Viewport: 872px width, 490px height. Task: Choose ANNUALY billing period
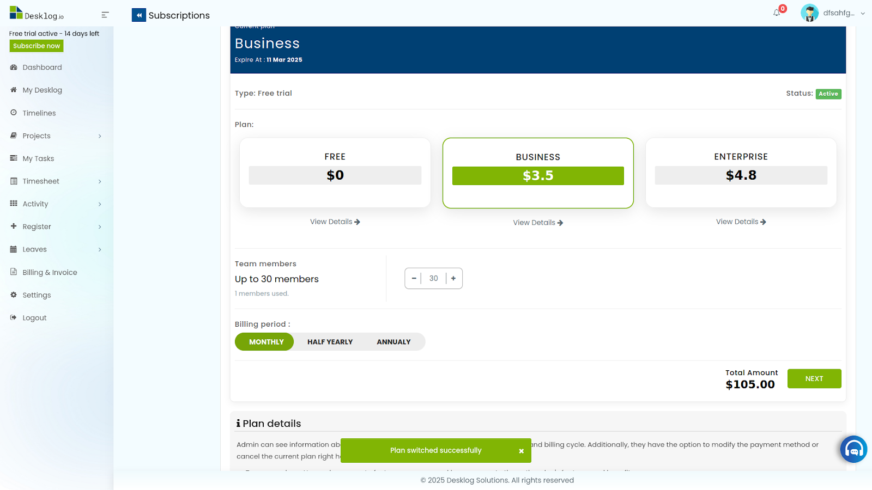[393, 342]
